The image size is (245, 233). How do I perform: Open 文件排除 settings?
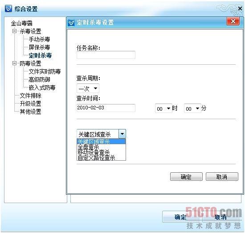pyautogui.click(x=30, y=96)
